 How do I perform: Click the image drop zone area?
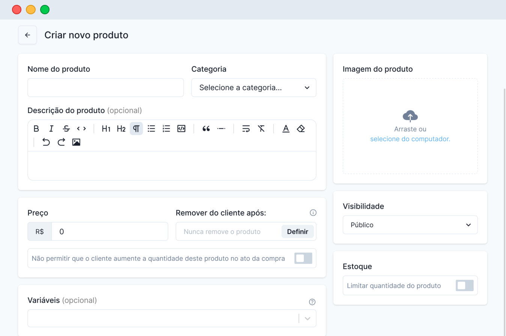tap(410, 126)
